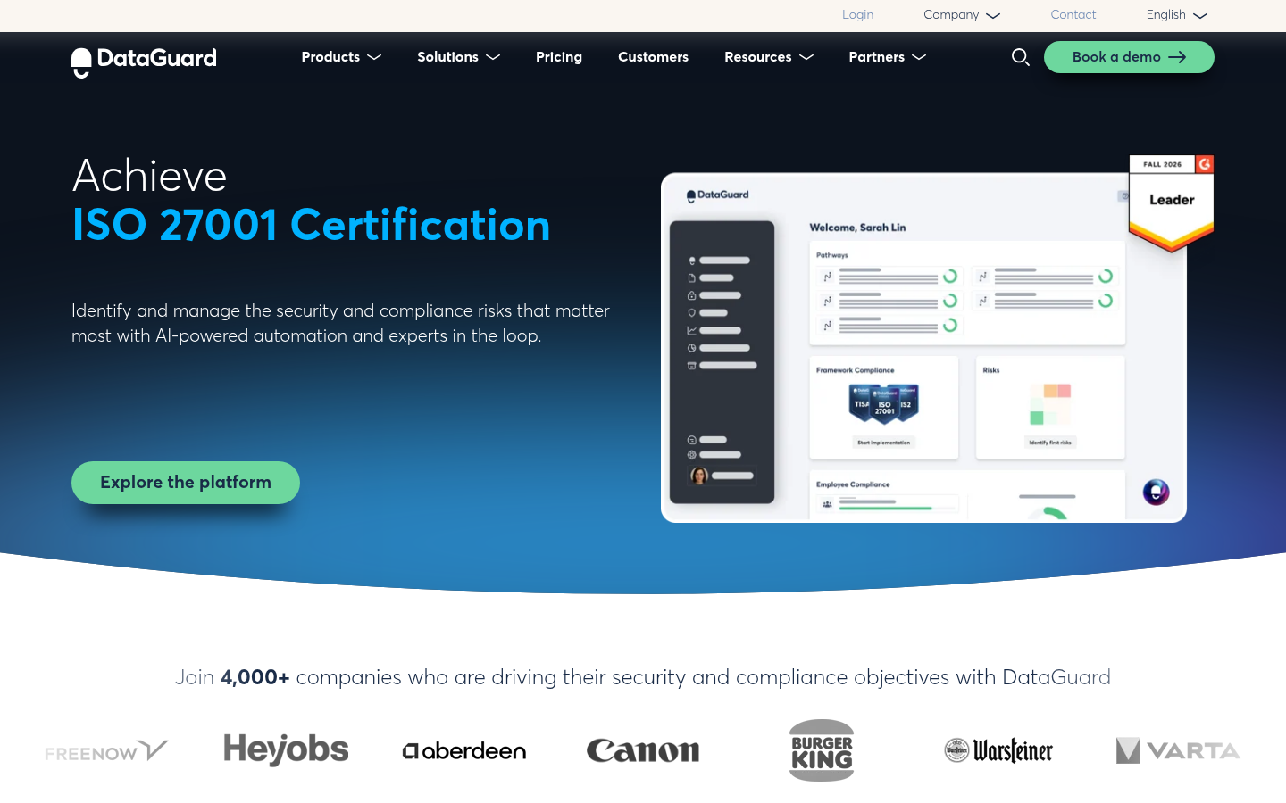
Task: Expand the Products dropdown menu
Action: coord(341,57)
